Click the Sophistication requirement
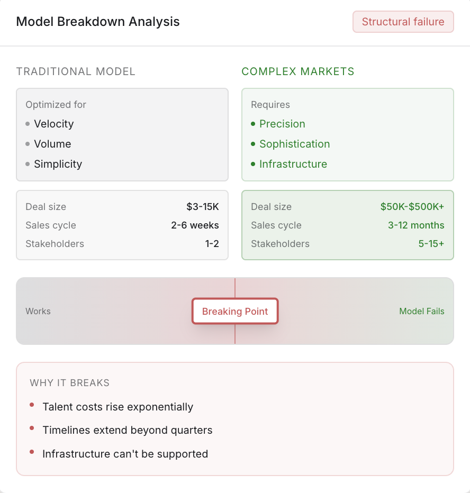Viewport: 470px width, 493px height. click(x=294, y=144)
